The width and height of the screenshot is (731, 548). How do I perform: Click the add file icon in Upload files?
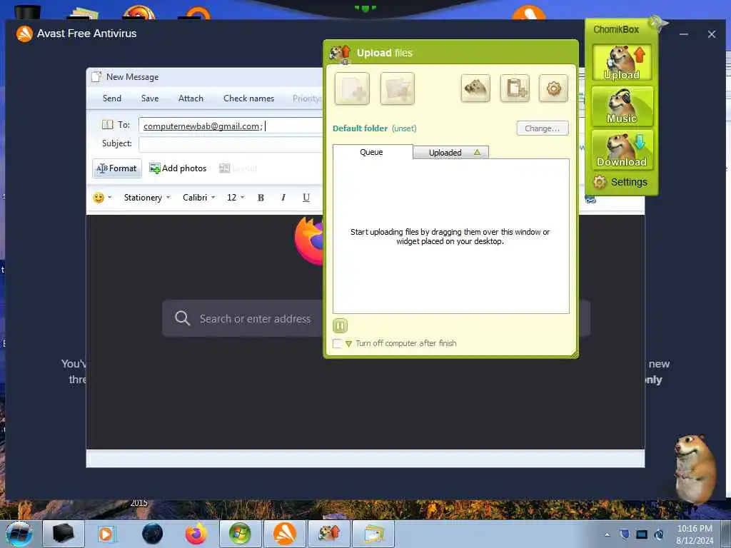tap(352, 88)
